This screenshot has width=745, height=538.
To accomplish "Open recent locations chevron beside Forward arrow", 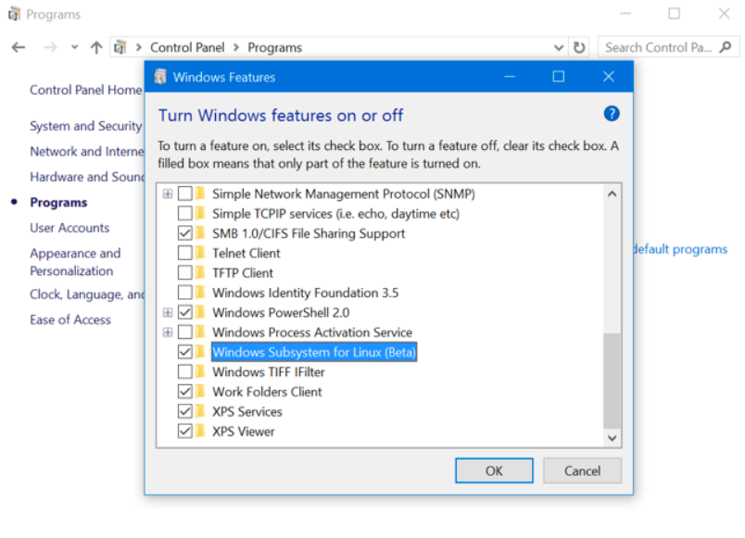I will (x=75, y=47).
